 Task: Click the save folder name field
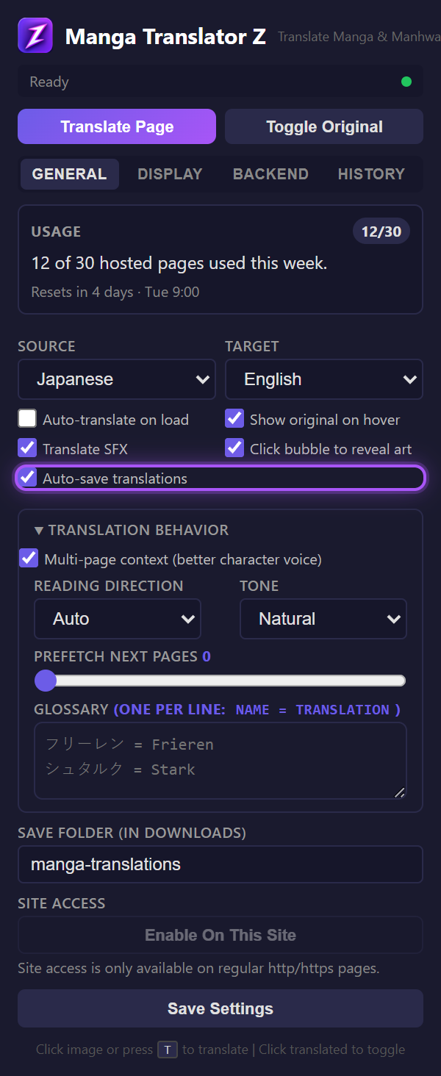pyautogui.click(x=220, y=864)
